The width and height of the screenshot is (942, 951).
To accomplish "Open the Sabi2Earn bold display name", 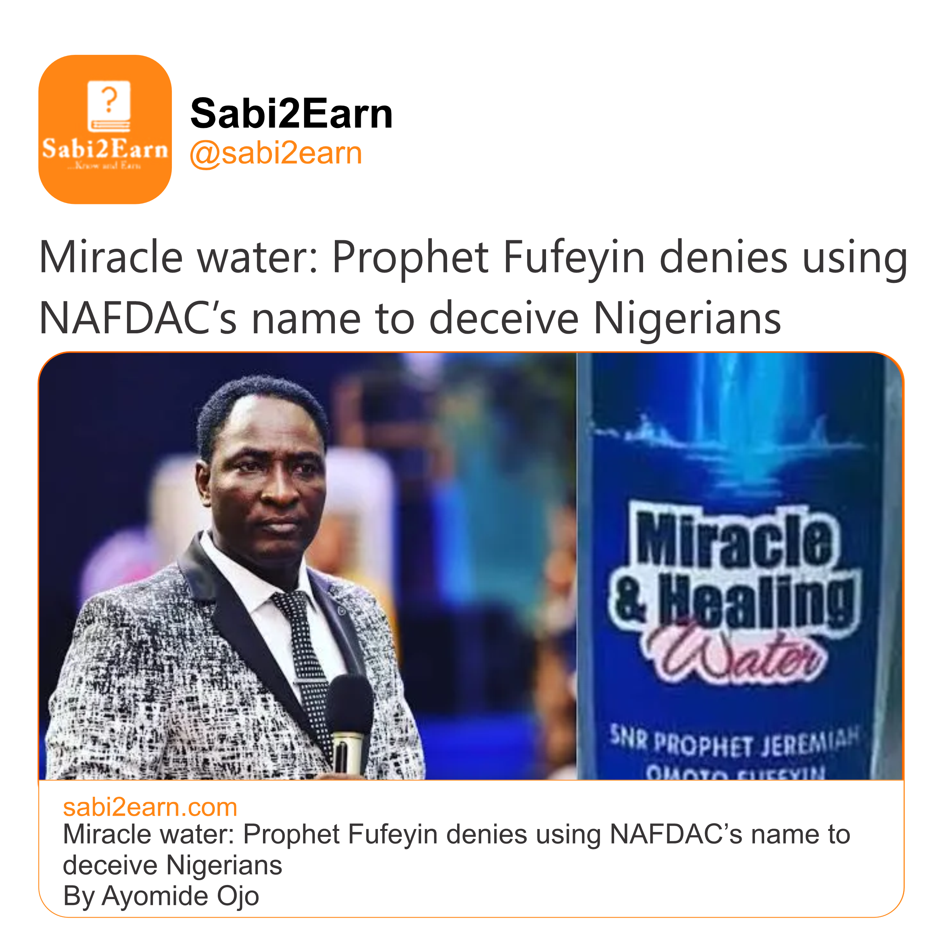I will coord(291,113).
